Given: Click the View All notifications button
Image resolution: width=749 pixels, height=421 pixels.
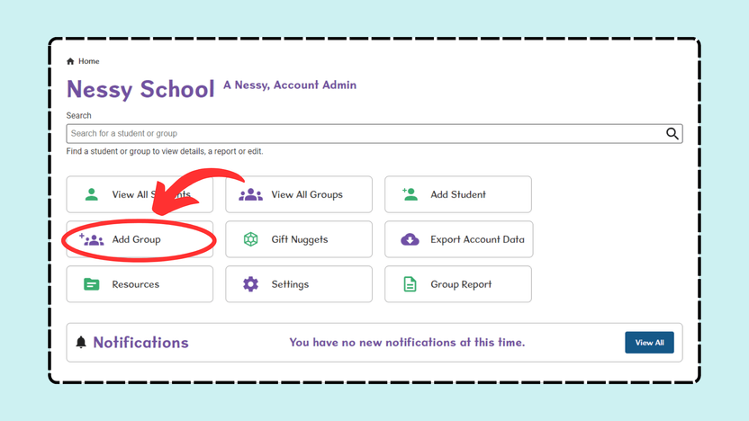Looking at the screenshot, I should point(649,342).
